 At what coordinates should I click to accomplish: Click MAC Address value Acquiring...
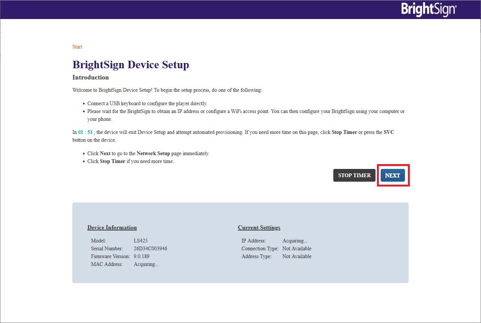point(146,264)
